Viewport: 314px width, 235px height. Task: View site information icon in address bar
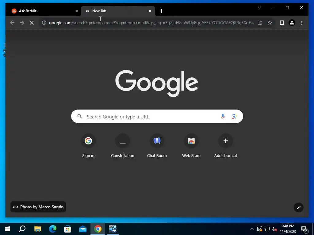(x=44, y=23)
